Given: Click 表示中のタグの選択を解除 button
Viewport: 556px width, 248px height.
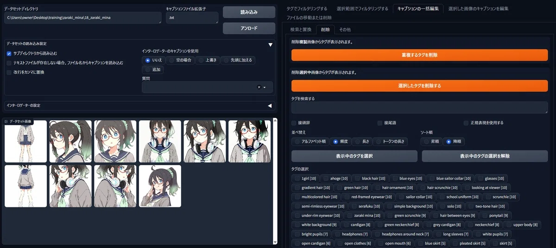Looking at the screenshot, I should [485, 156].
